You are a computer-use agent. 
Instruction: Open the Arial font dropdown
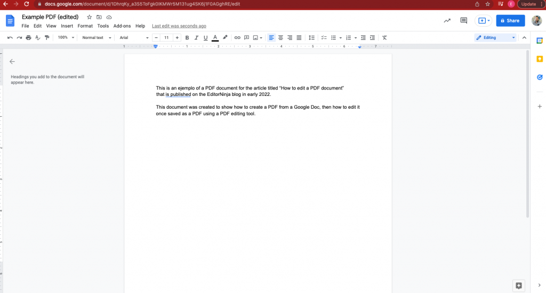click(x=134, y=38)
